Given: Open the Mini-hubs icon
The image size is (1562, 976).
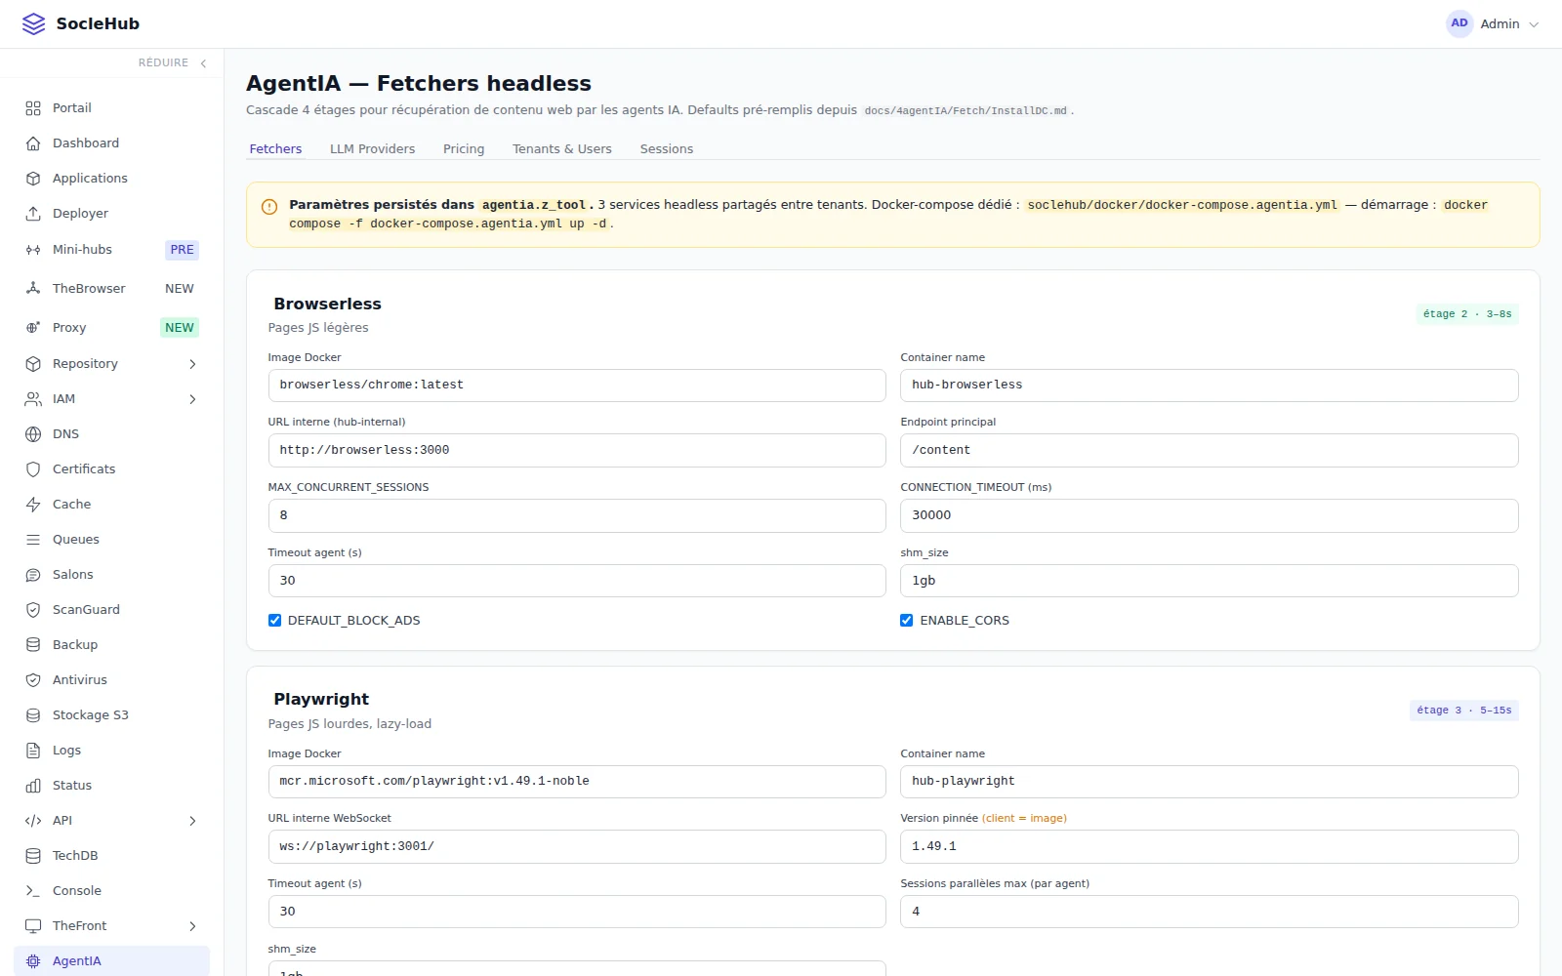Looking at the screenshot, I should tap(33, 250).
